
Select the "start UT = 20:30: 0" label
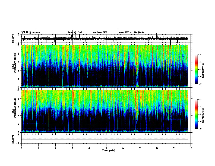click(131, 33)
